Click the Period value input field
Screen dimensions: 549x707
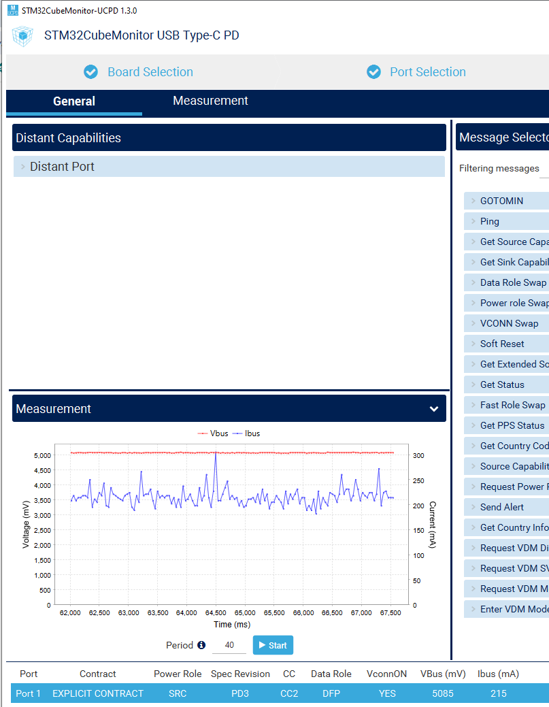[229, 645]
